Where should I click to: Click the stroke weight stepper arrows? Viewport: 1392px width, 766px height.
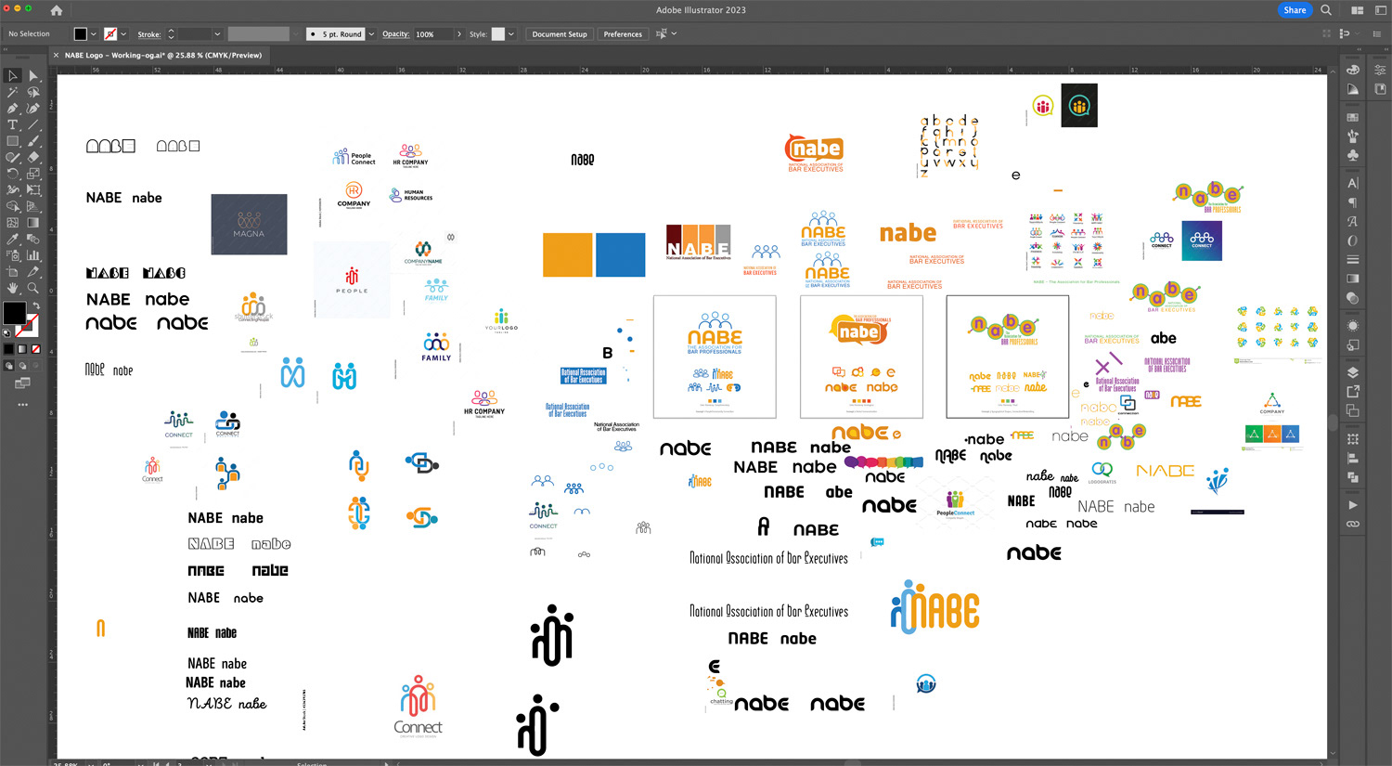[171, 34]
